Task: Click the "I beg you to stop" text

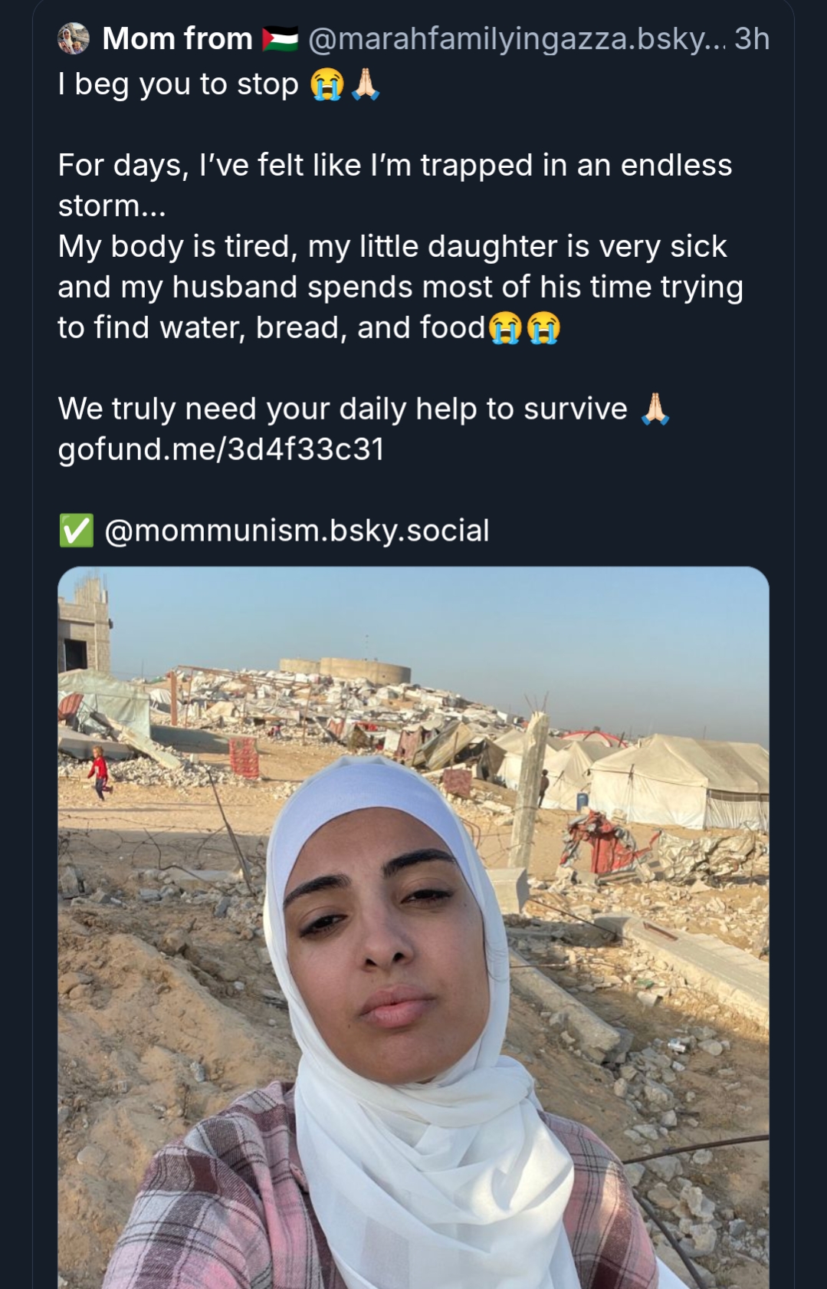Action: (178, 84)
